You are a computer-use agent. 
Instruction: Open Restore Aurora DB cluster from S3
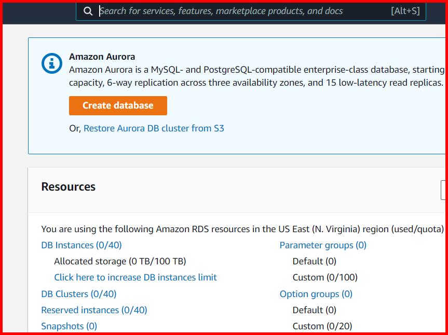(x=154, y=128)
